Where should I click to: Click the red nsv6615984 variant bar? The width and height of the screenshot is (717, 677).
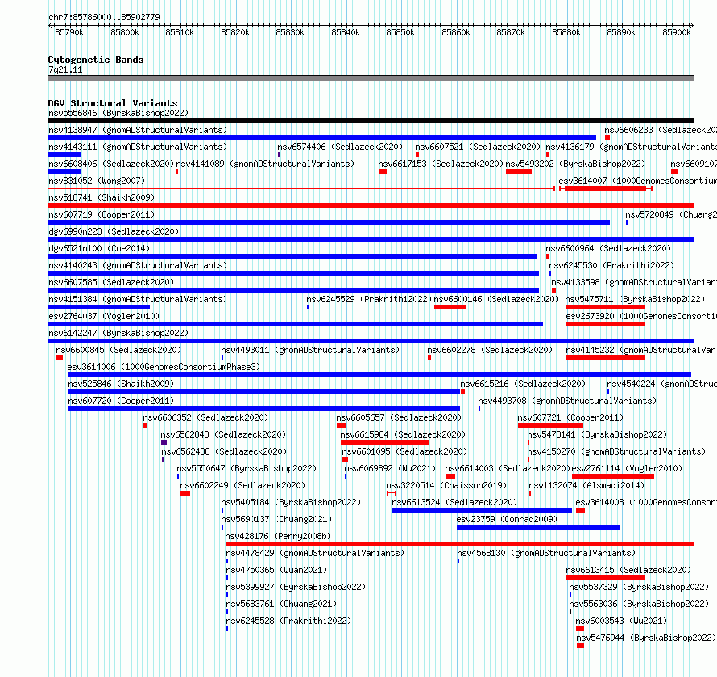384,442
